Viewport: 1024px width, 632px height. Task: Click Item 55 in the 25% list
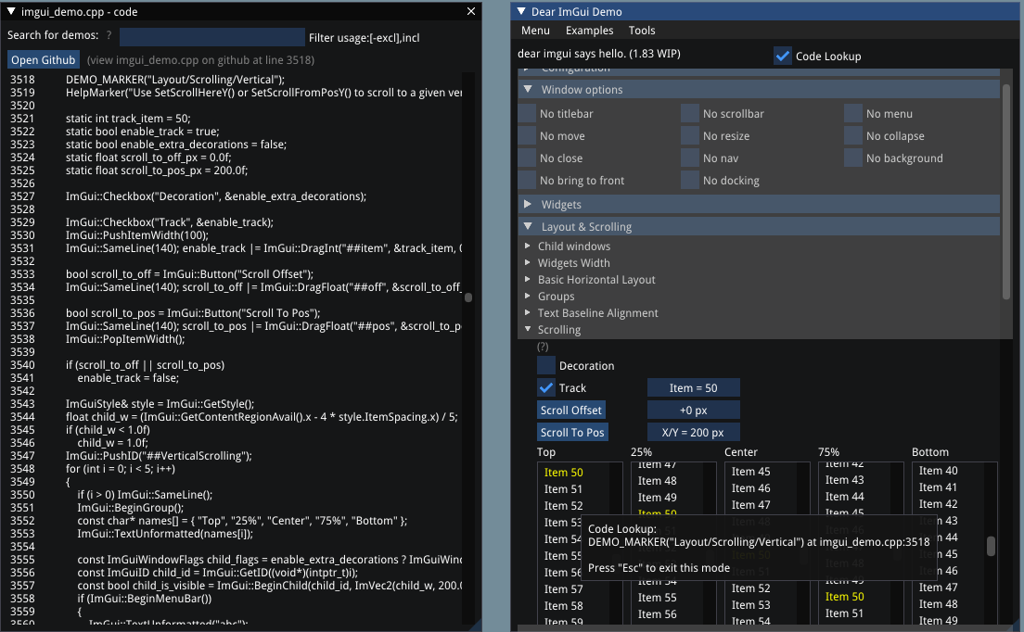[x=657, y=598]
